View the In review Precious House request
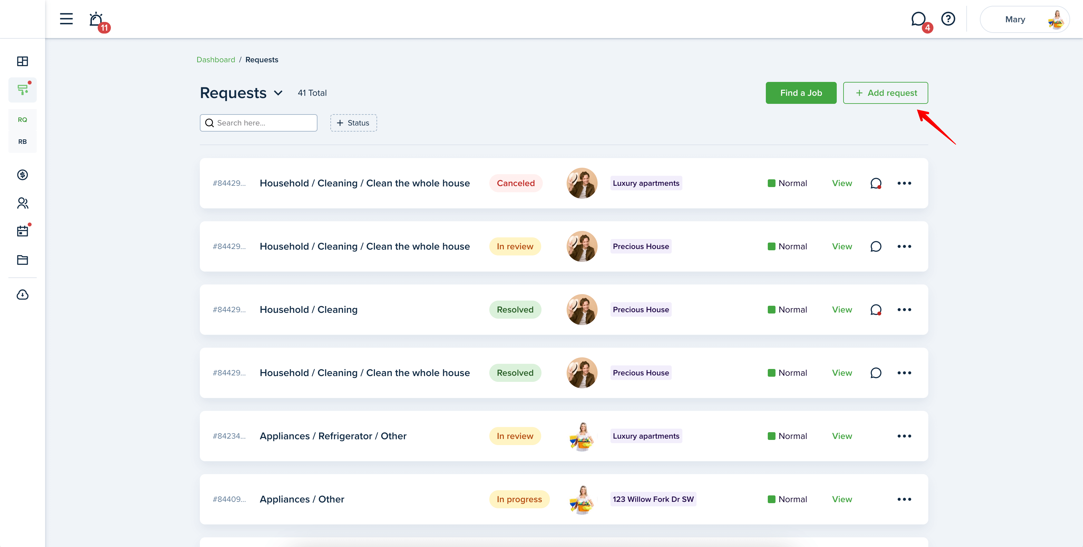This screenshot has height=547, width=1083. (842, 247)
